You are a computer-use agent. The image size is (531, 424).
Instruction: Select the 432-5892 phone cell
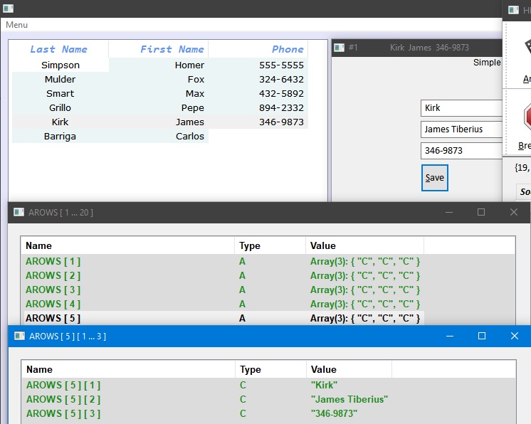tap(258, 93)
